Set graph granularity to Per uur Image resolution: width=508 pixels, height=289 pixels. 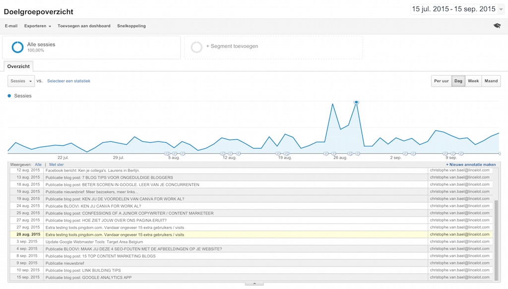(x=441, y=81)
